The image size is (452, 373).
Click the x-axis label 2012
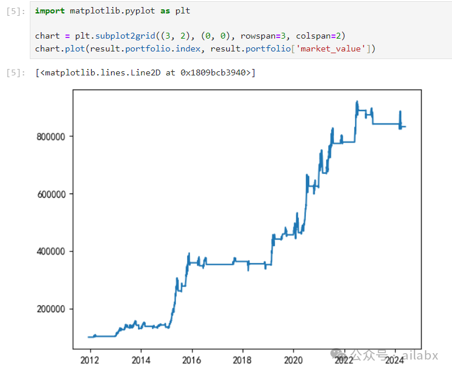coord(89,360)
